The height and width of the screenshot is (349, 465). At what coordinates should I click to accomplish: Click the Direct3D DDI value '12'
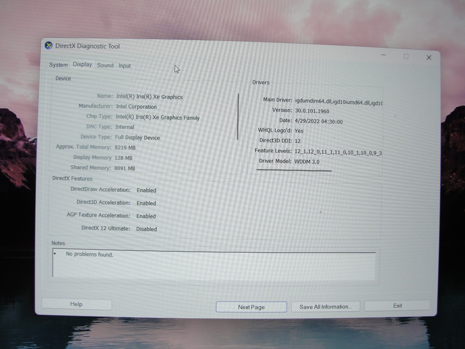pyautogui.click(x=298, y=141)
